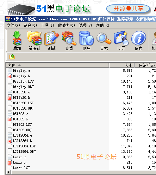
Task: Open the Commands (命令) menu
Action: tap(30, 25)
